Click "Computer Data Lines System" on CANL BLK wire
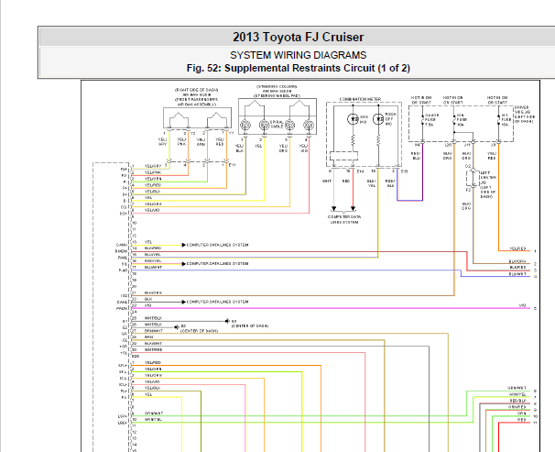 coord(217,302)
